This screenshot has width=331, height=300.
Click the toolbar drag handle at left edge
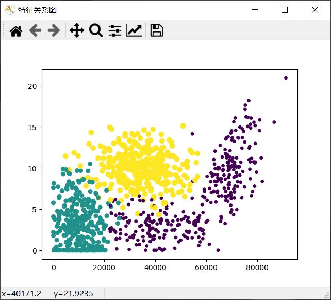3,30
